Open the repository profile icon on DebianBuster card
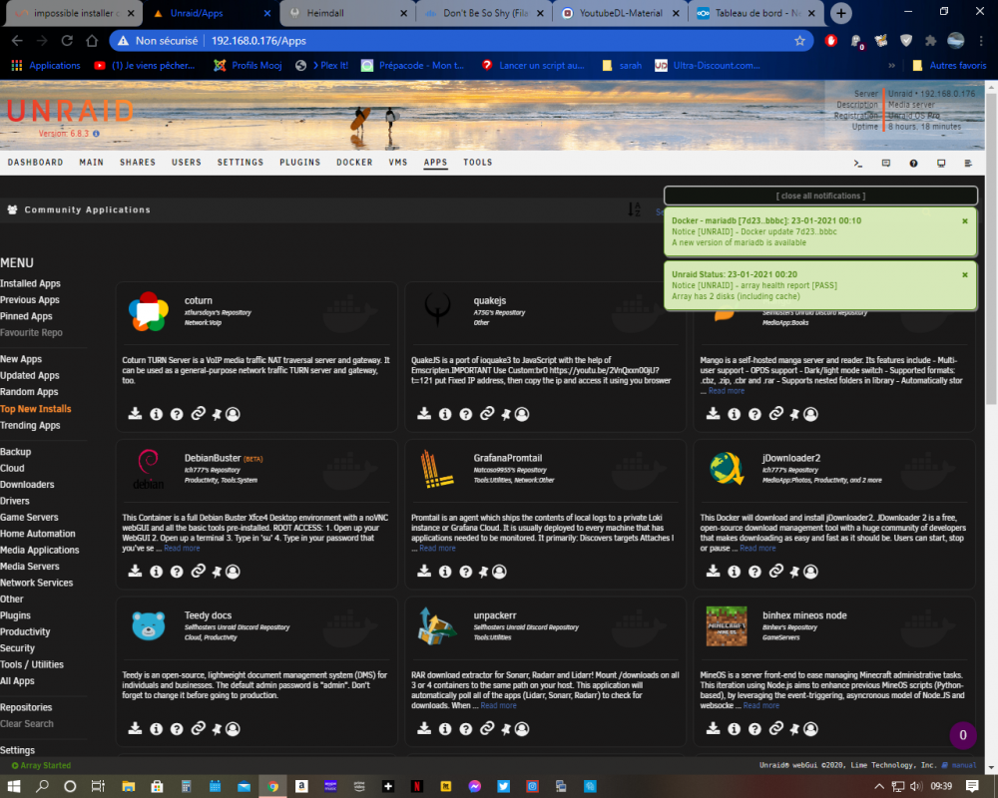998x798 pixels. pos(233,572)
